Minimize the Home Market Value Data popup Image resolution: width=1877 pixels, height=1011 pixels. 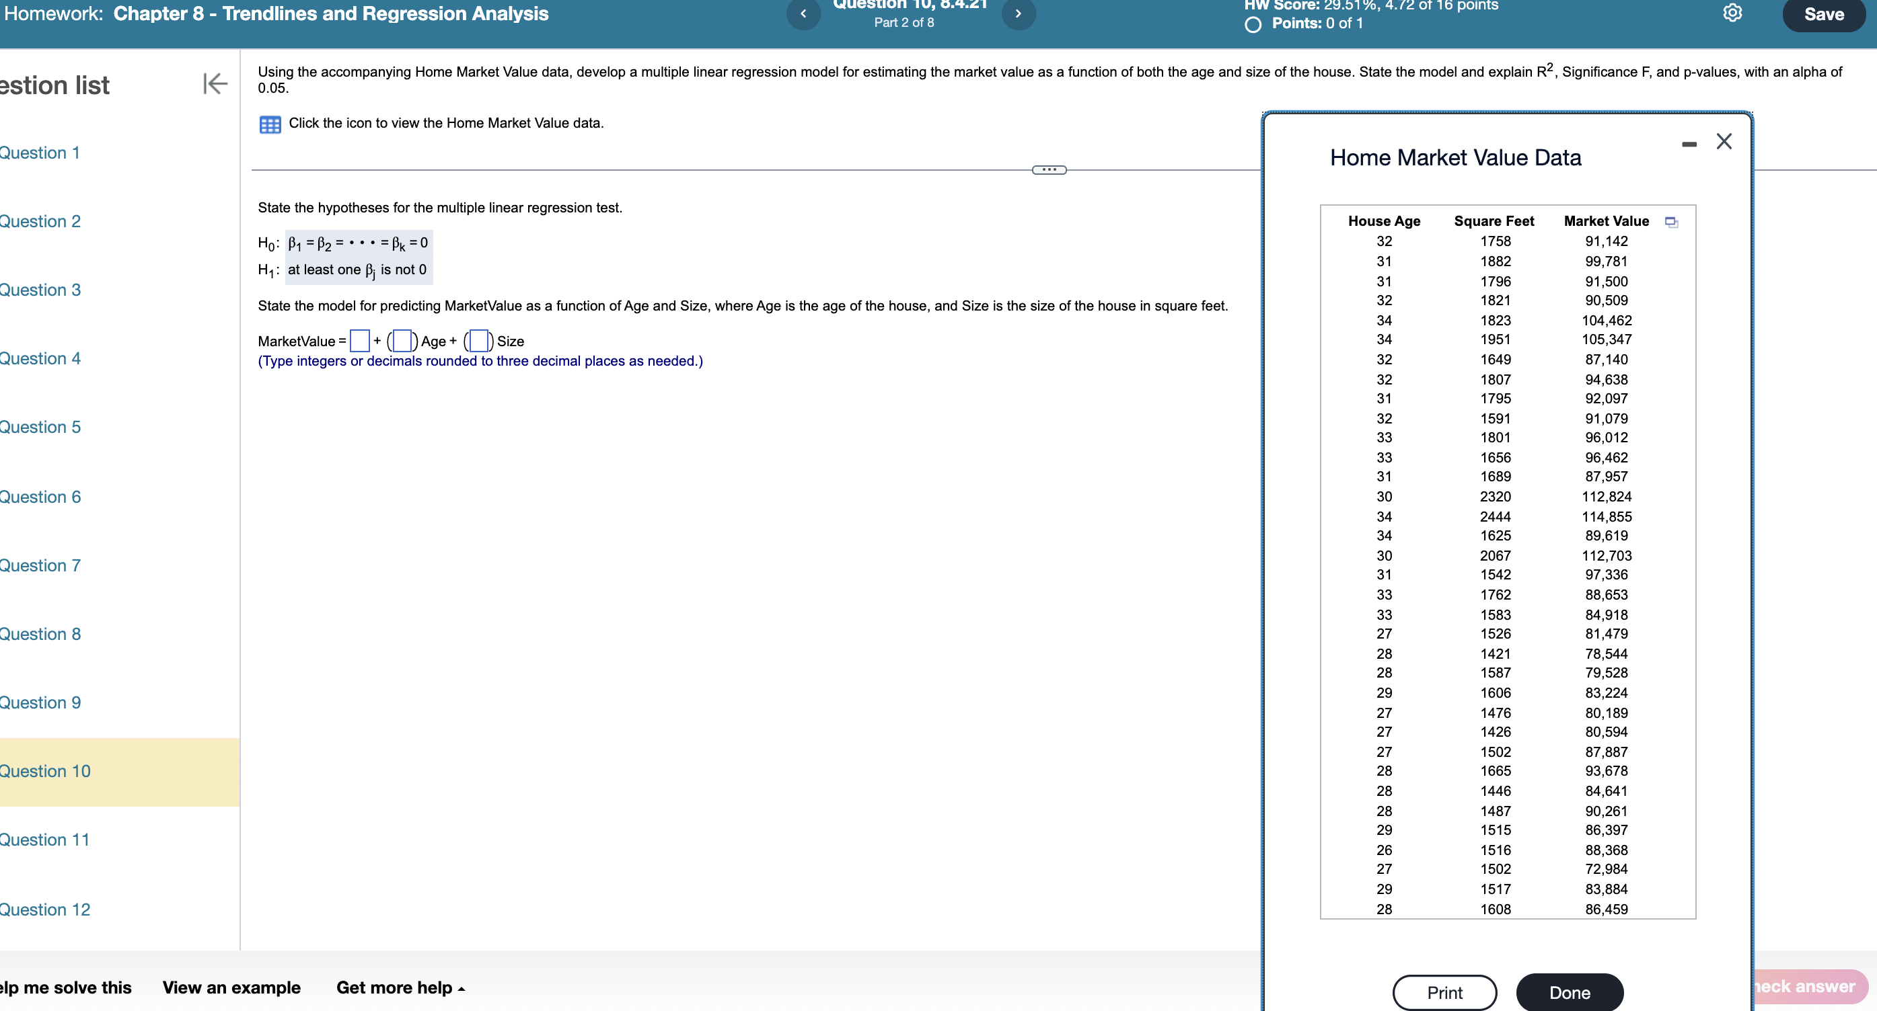click(x=1689, y=144)
